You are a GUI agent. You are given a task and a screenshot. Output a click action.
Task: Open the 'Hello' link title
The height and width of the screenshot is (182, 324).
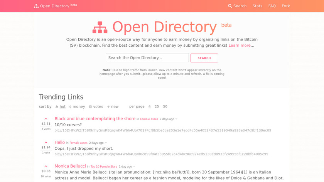point(59,142)
